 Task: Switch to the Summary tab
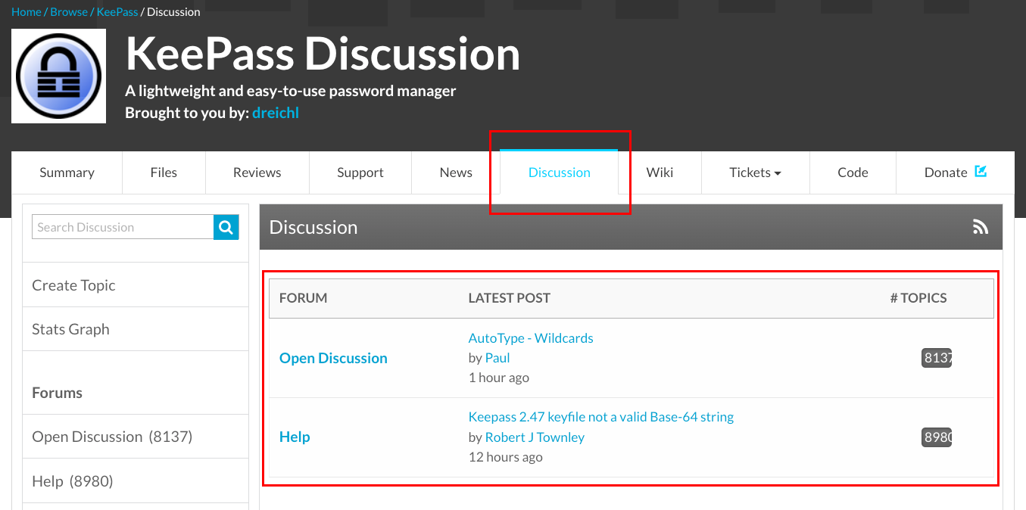[67, 173]
